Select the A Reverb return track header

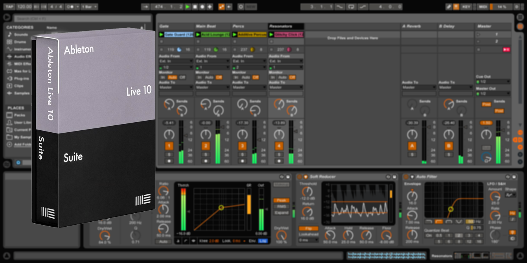(419, 26)
